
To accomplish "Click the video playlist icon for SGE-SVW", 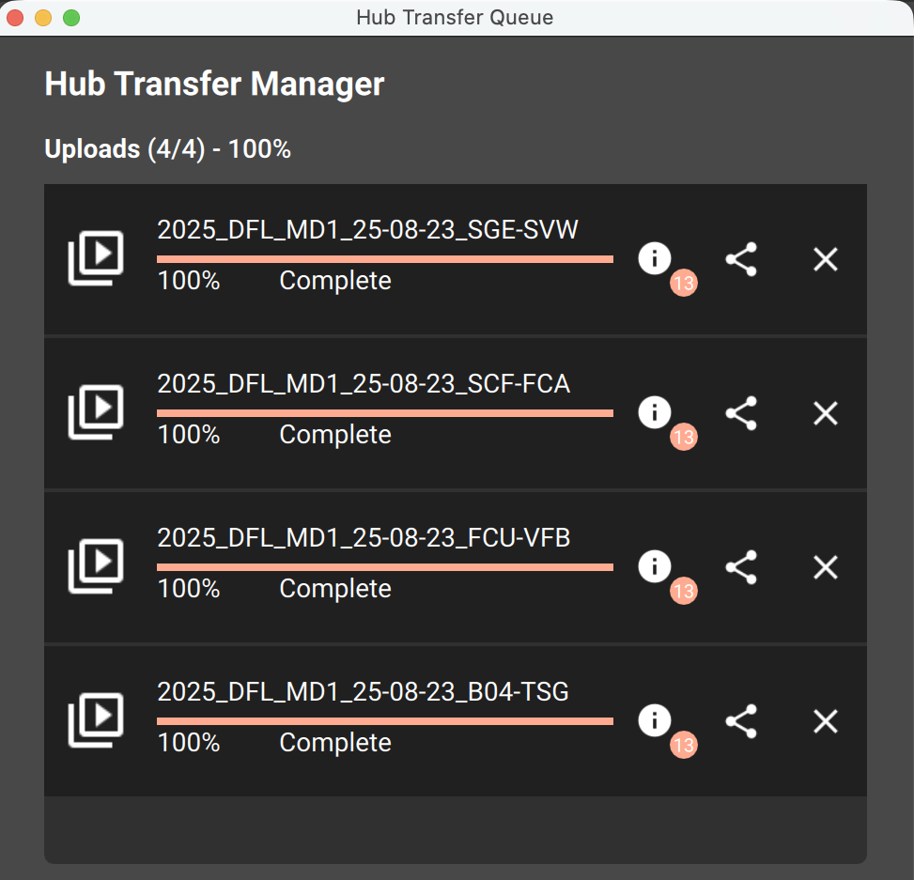I will 96,258.
